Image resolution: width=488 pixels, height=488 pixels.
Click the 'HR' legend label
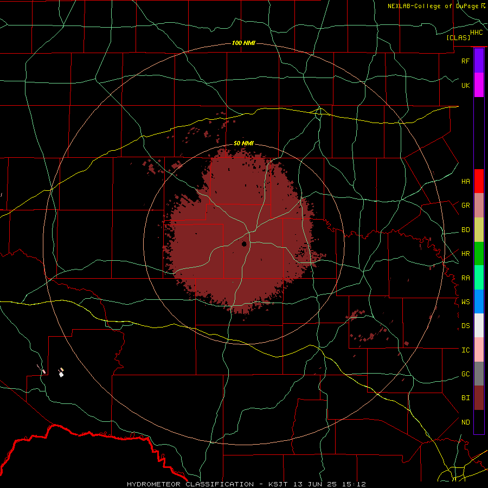click(465, 254)
